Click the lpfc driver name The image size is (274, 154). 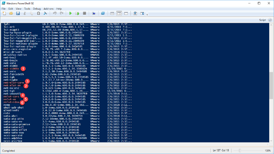point(7,24)
